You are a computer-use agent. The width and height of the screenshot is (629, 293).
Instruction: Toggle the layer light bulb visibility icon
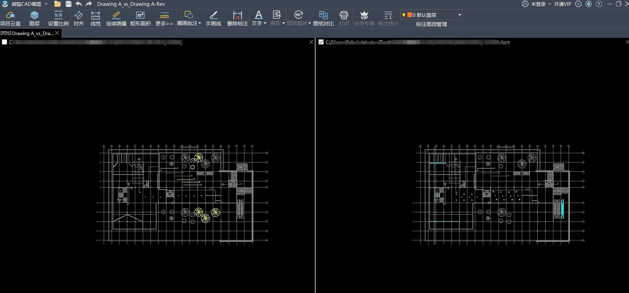(x=404, y=15)
